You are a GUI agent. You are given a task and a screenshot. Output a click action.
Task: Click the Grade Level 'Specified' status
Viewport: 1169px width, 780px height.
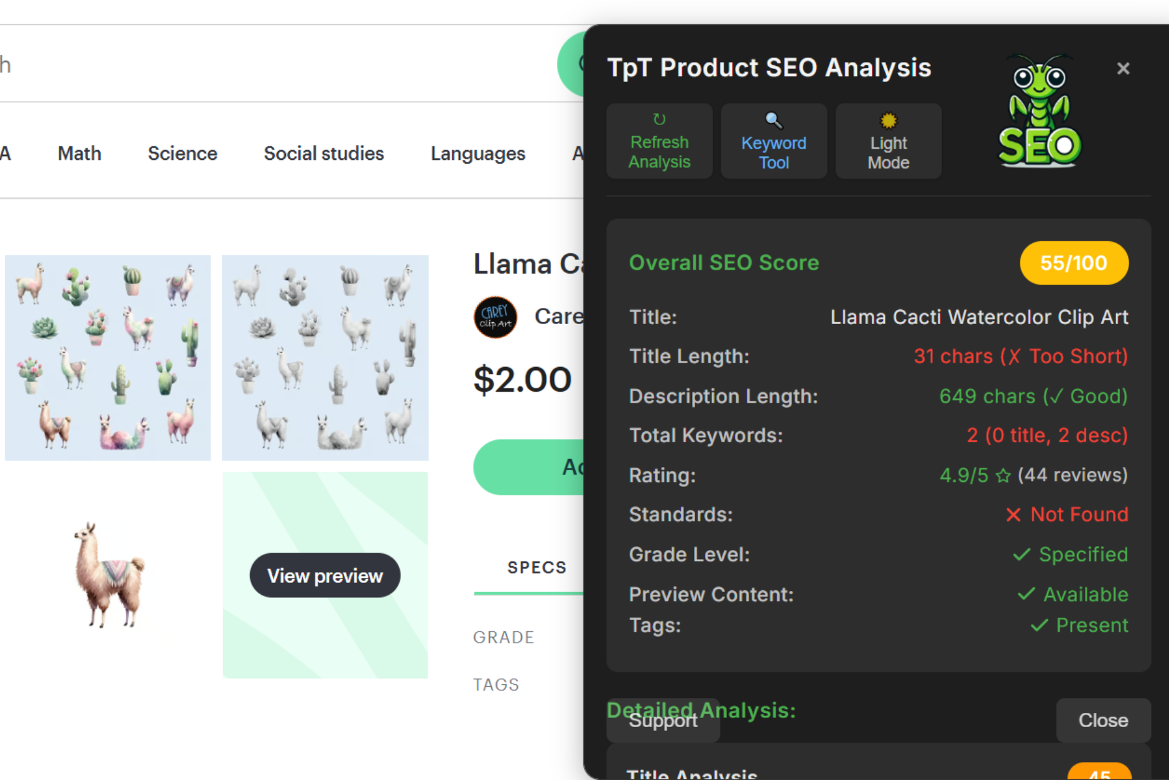1070,554
